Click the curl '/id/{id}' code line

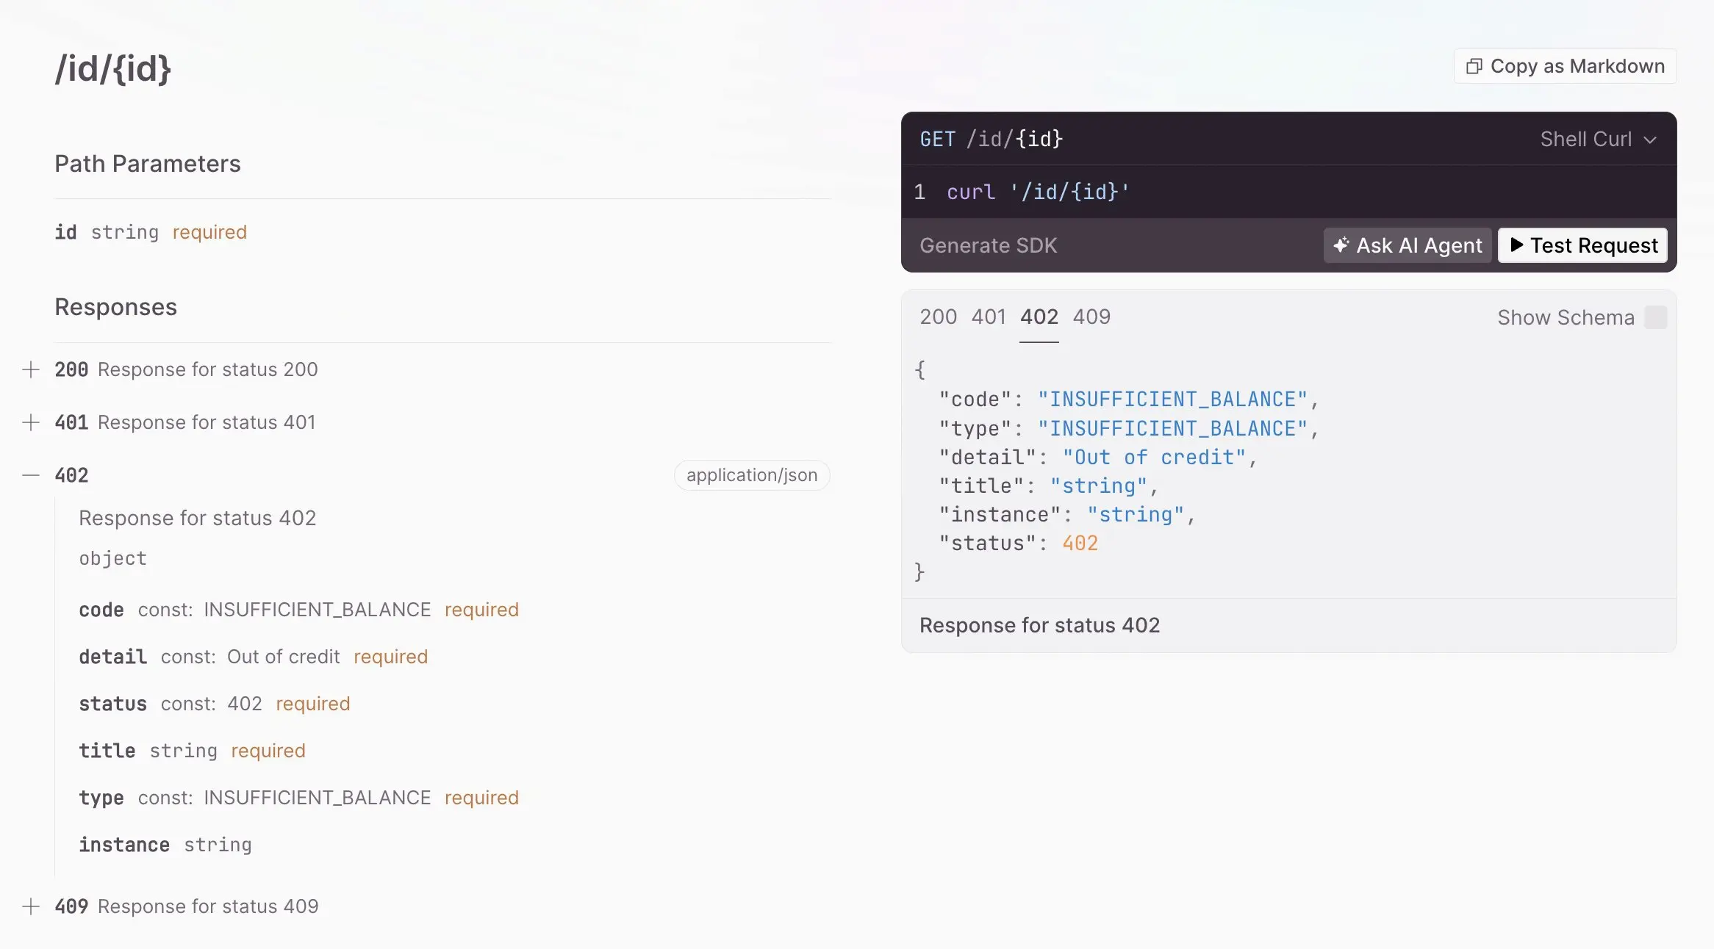1038,192
